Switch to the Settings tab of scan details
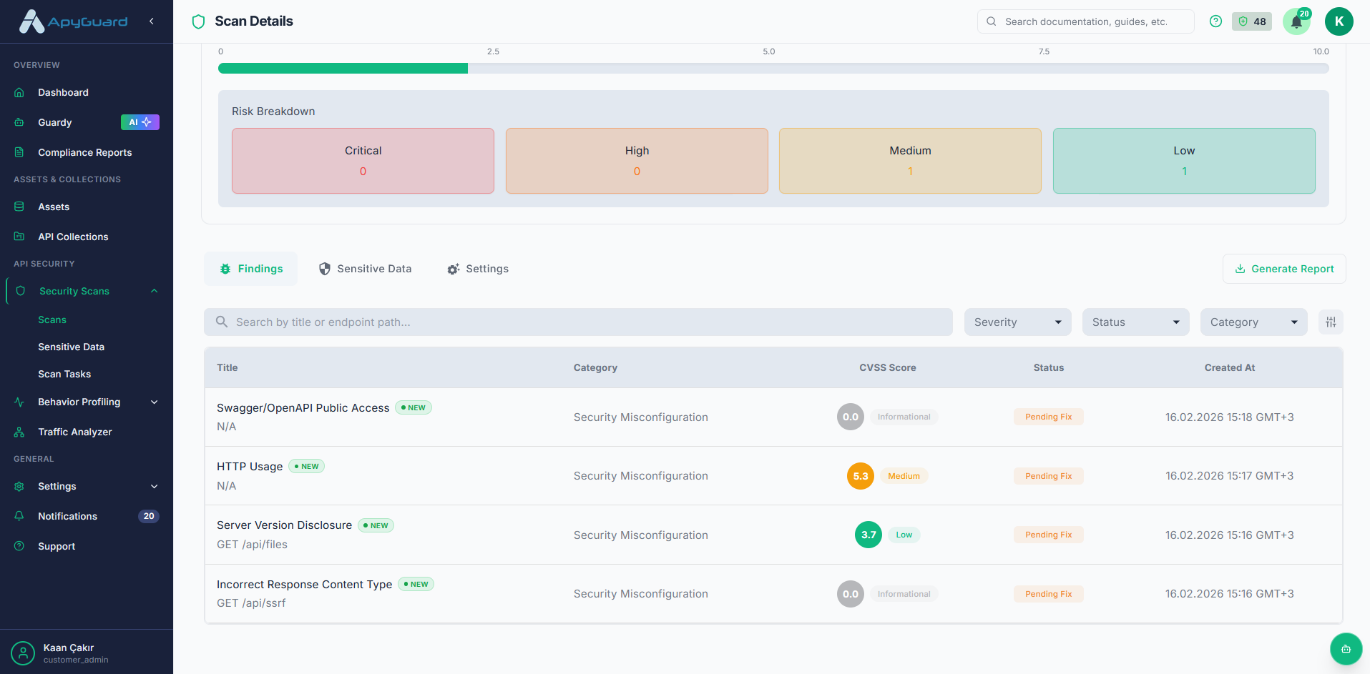The height and width of the screenshot is (674, 1370). (477, 268)
